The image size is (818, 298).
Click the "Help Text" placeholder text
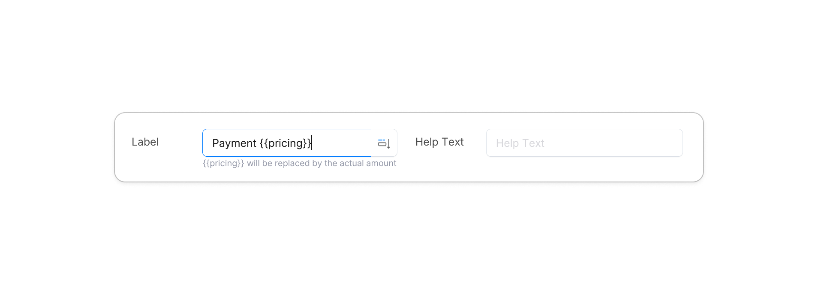pos(520,143)
